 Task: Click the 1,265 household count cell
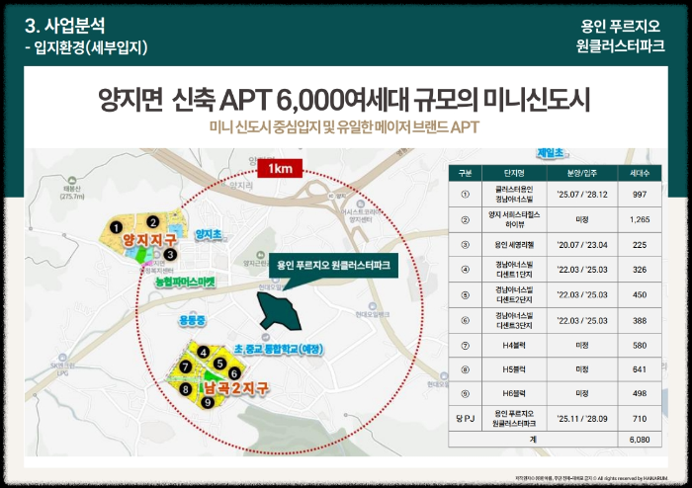click(640, 219)
